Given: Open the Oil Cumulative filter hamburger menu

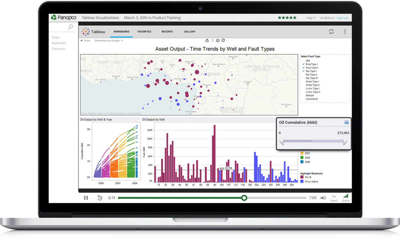Looking at the screenshot, I should pyautogui.click(x=347, y=123).
